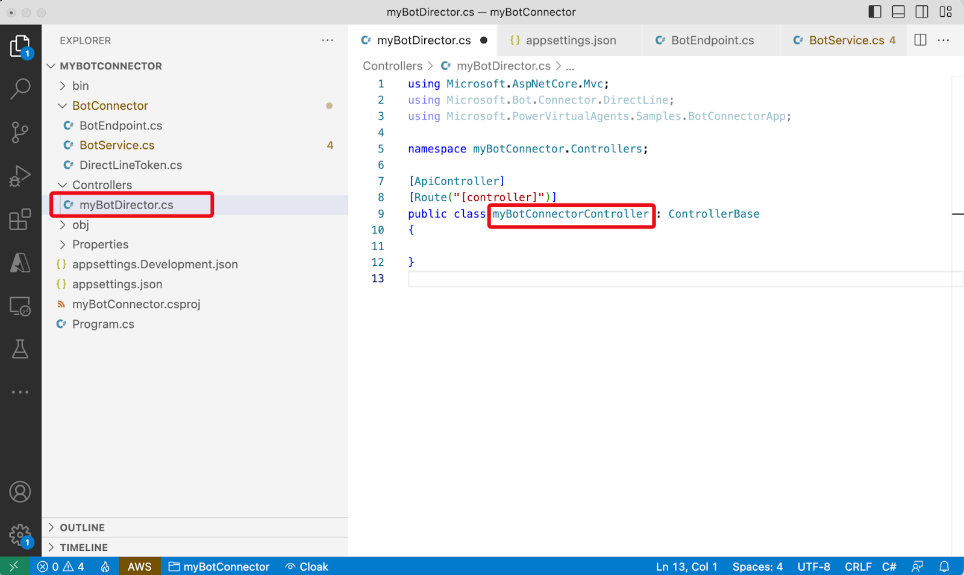Open Program.cs file

(195, 324)
